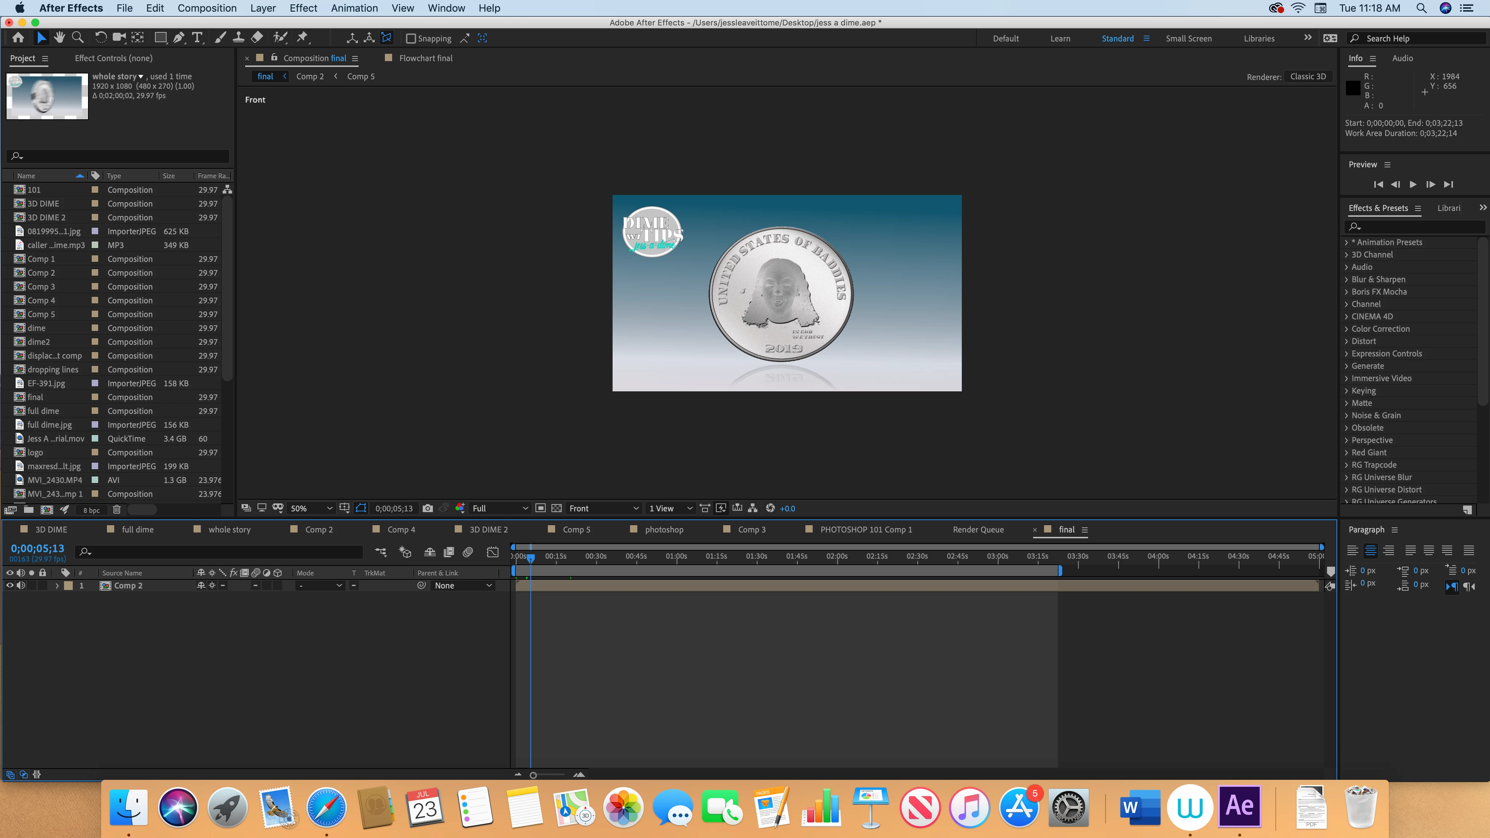The image size is (1490, 838).
Task: Click the Take Snapshot camera icon
Action: tap(427, 508)
